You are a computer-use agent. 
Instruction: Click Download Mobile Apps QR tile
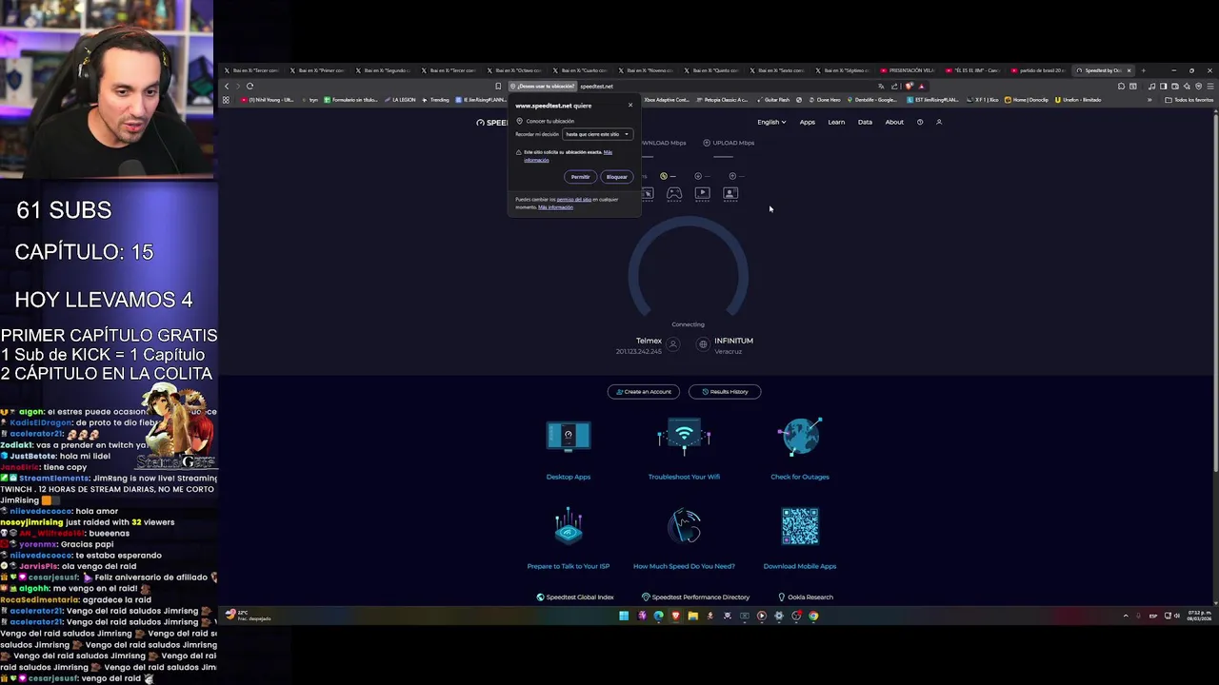pyautogui.click(x=800, y=538)
